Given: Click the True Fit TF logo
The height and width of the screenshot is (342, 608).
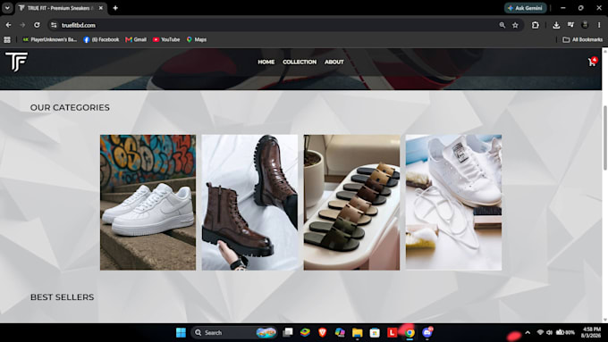Looking at the screenshot, I should pyautogui.click(x=16, y=62).
